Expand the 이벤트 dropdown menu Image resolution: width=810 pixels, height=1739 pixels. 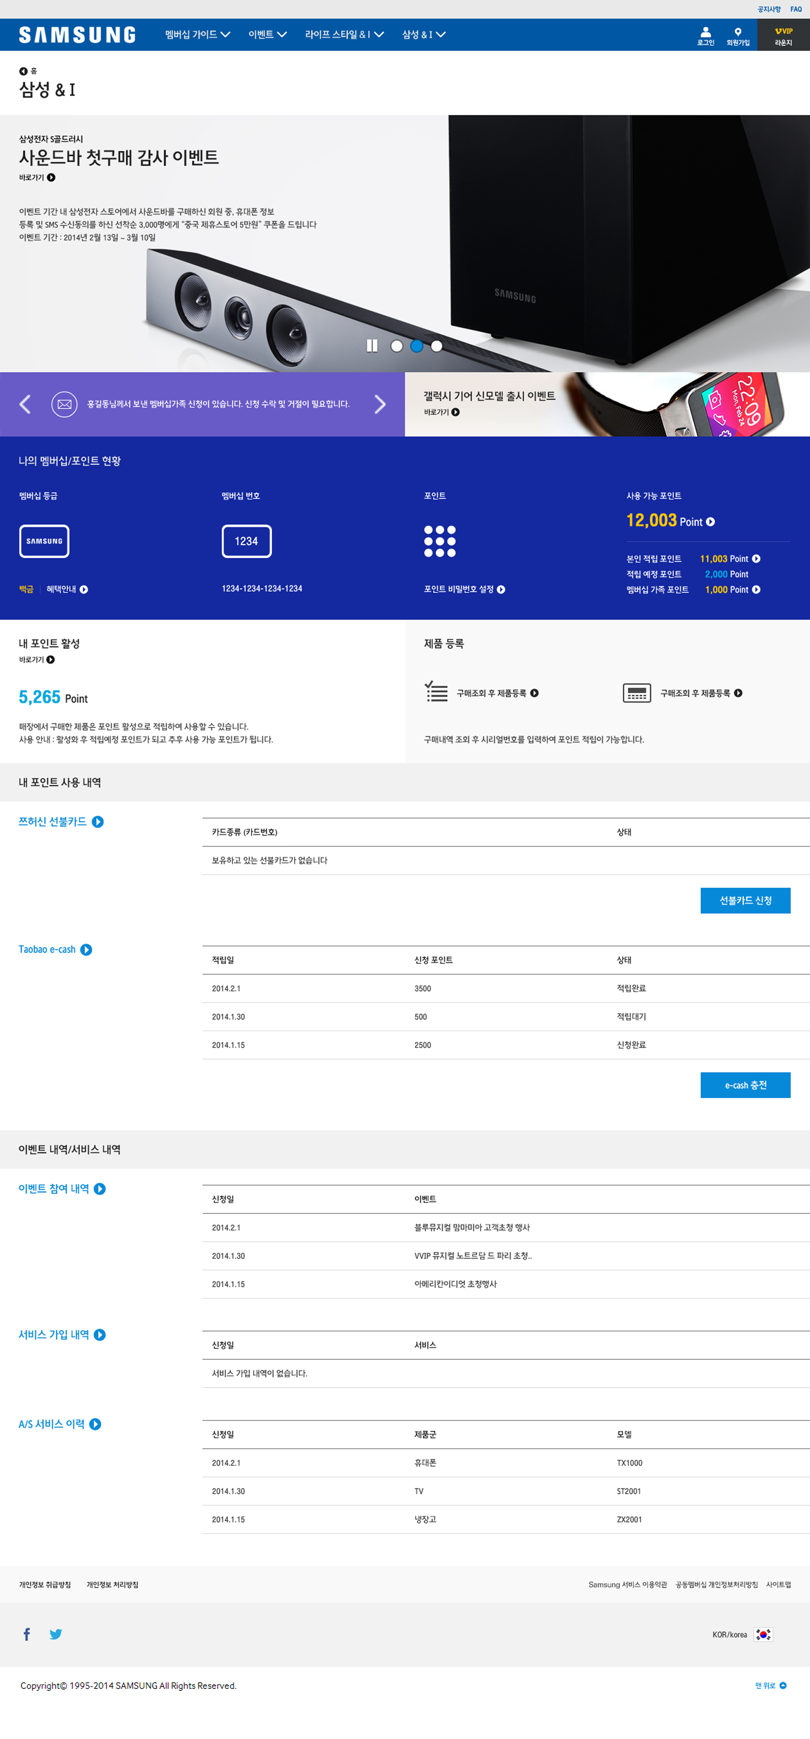(x=267, y=34)
